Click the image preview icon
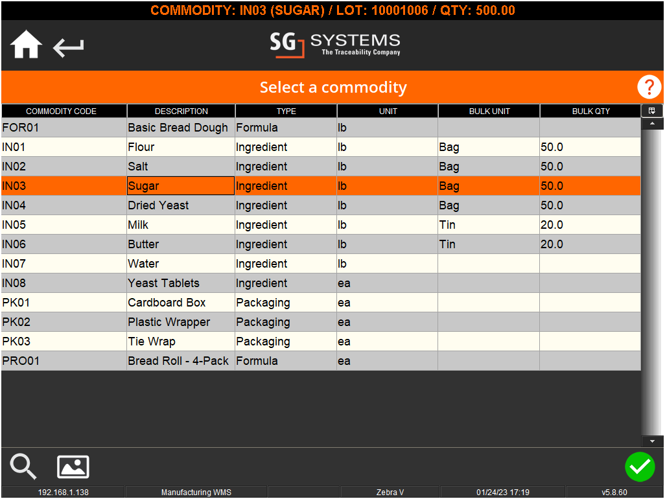The image size is (665, 499). coord(73,467)
